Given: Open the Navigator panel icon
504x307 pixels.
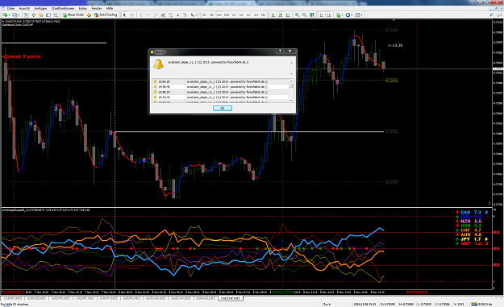Looking at the screenshot, I should coord(41,15).
